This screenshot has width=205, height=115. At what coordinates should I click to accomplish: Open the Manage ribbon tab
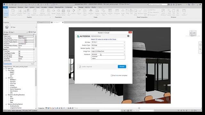click(81, 7)
